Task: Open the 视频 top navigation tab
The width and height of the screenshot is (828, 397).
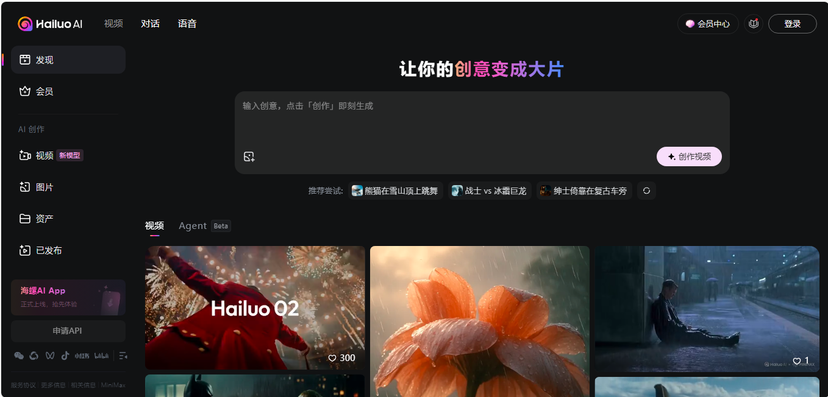Action: (113, 24)
